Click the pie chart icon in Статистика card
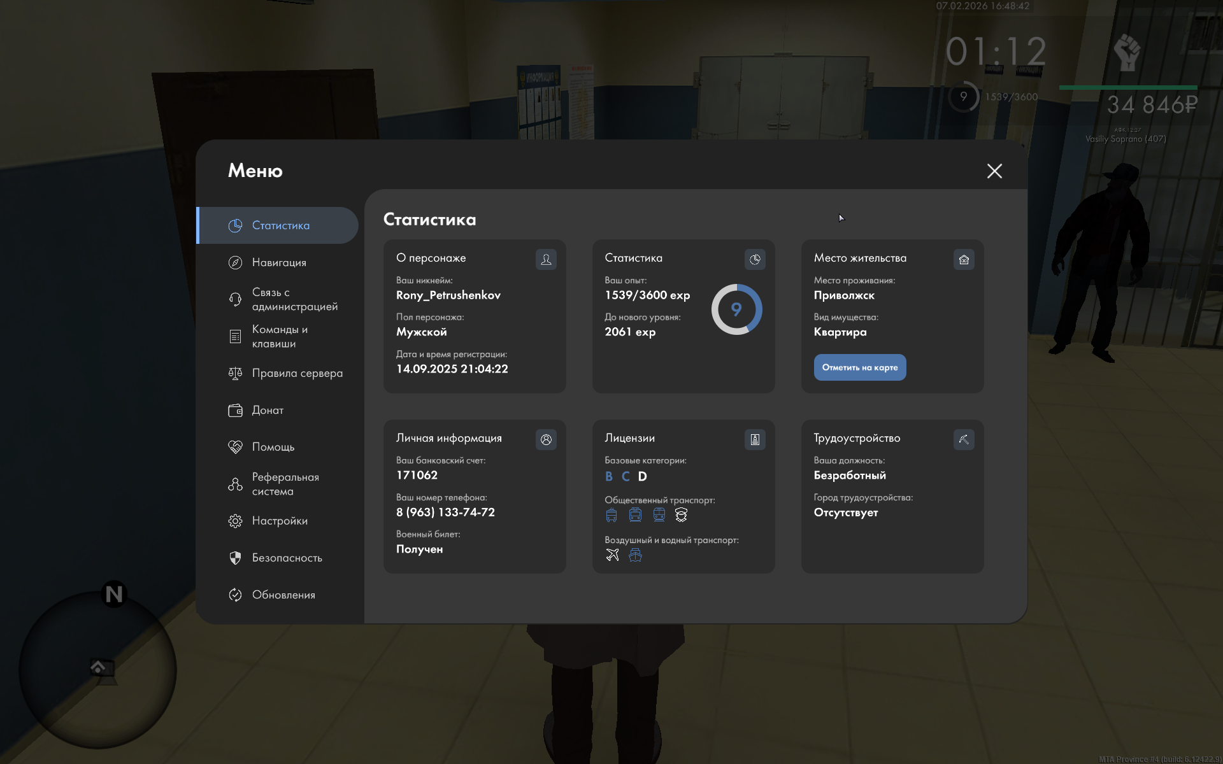Screen dimensions: 1223x764 pos(755,259)
